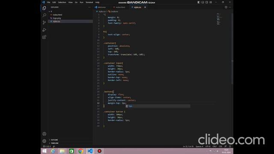Change indentation via Spaces: 4
Image resolution: width=274 pixels, height=154 pixels.
tap(199, 146)
